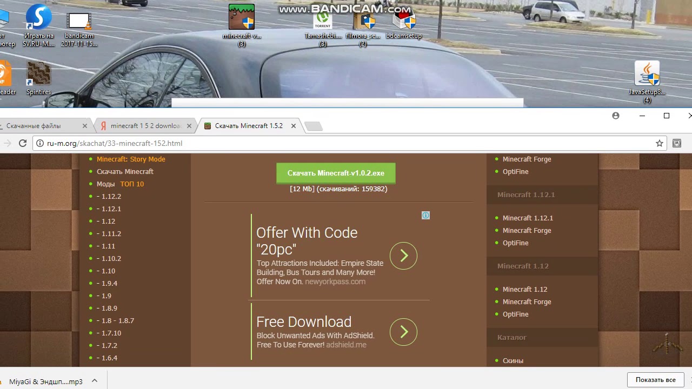Image resolution: width=692 pixels, height=389 pixels.
Task: Select version 1.10.2 in the left list
Action: [109, 258]
